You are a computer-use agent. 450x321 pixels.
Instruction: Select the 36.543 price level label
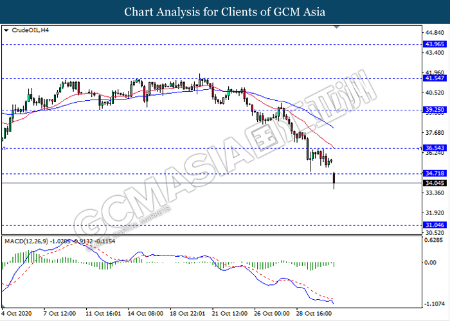tap(435, 148)
